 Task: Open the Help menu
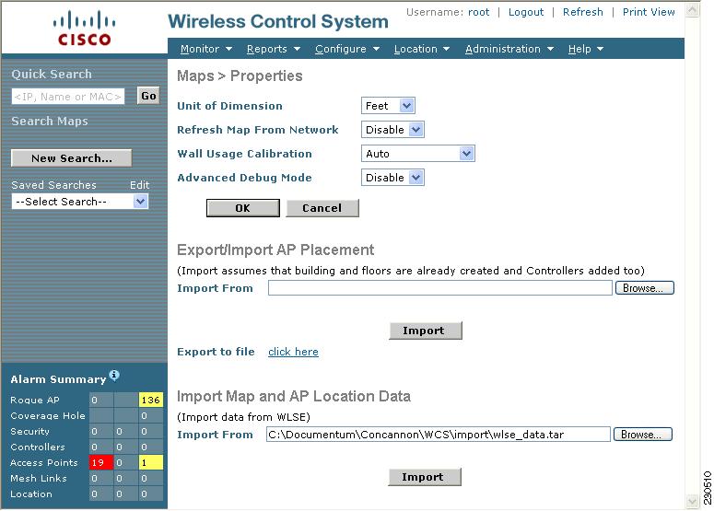tap(586, 49)
